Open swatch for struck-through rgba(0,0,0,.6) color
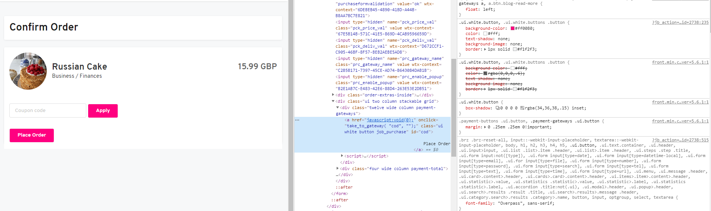Viewport: 711px width, 211px height. [x=485, y=73]
